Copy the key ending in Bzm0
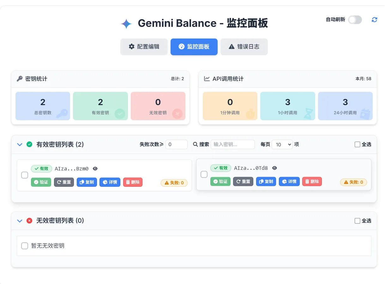385x284 pixels. pos(87,182)
